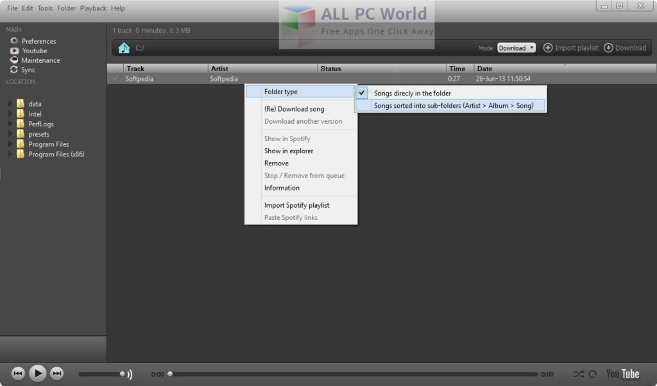Skip to the next track

pyautogui.click(x=56, y=373)
